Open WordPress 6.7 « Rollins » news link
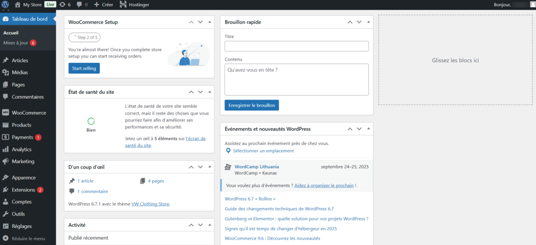Viewport: 536px width, 245px height. (x=250, y=198)
